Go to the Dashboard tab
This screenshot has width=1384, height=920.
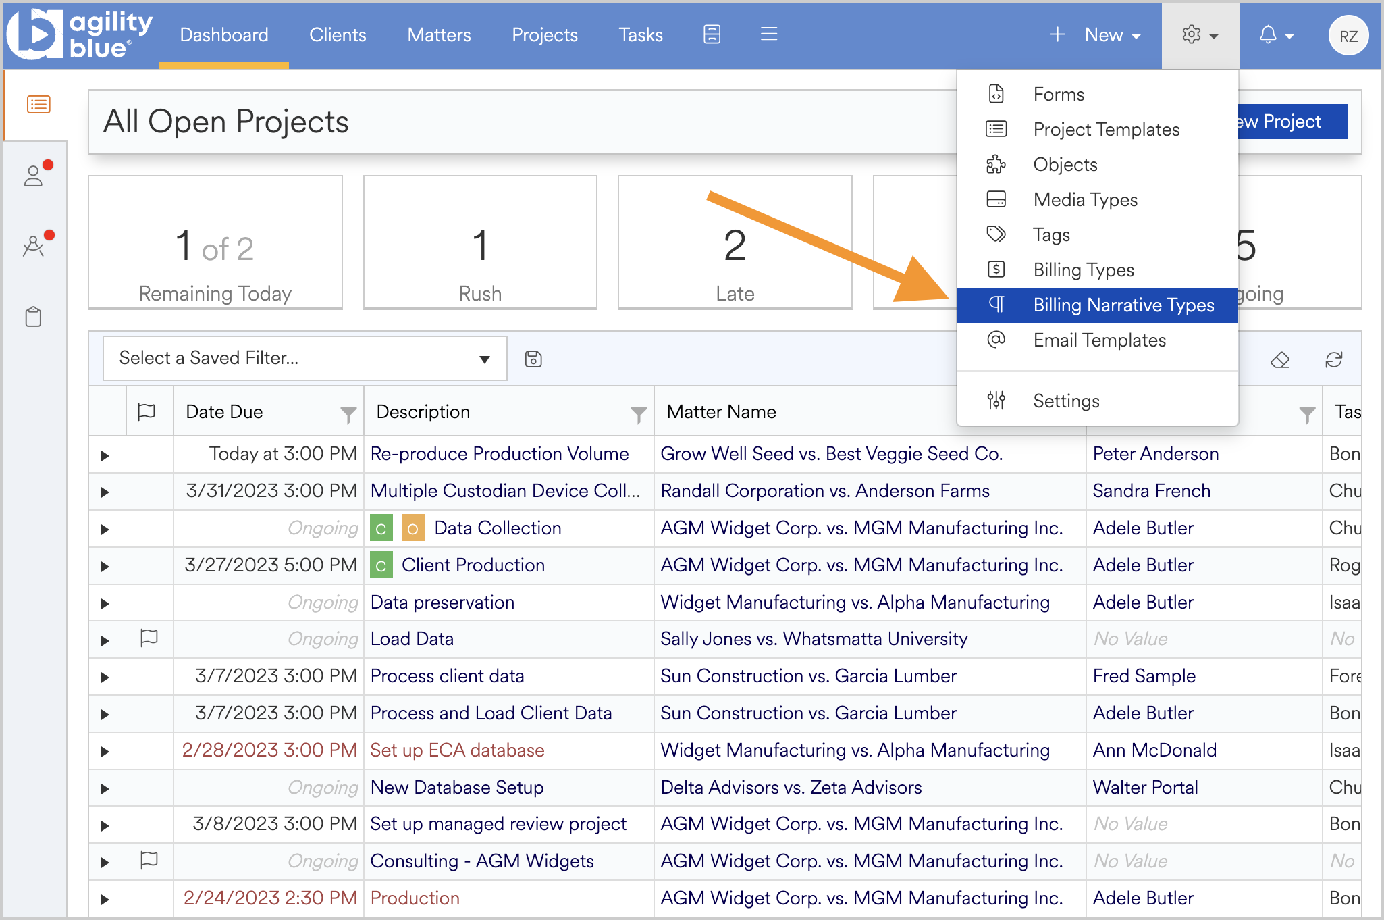(224, 34)
